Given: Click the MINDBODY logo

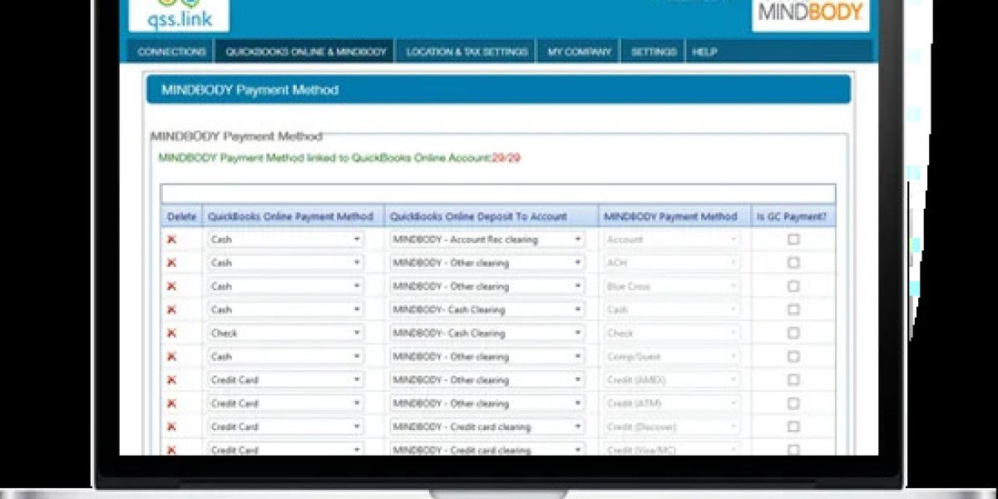Looking at the screenshot, I should tap(810, 12).
